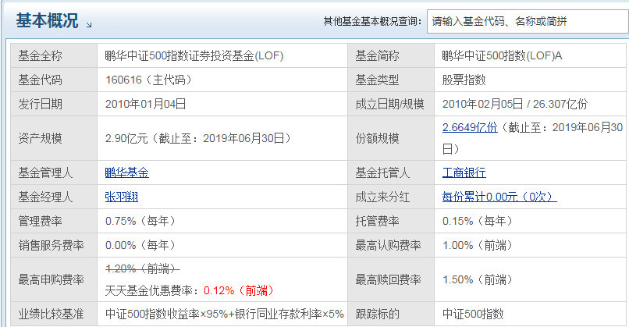Click the 其他基金基本概况查询 label
Screen dimensions: 629x327
click(x=373, y=21)
